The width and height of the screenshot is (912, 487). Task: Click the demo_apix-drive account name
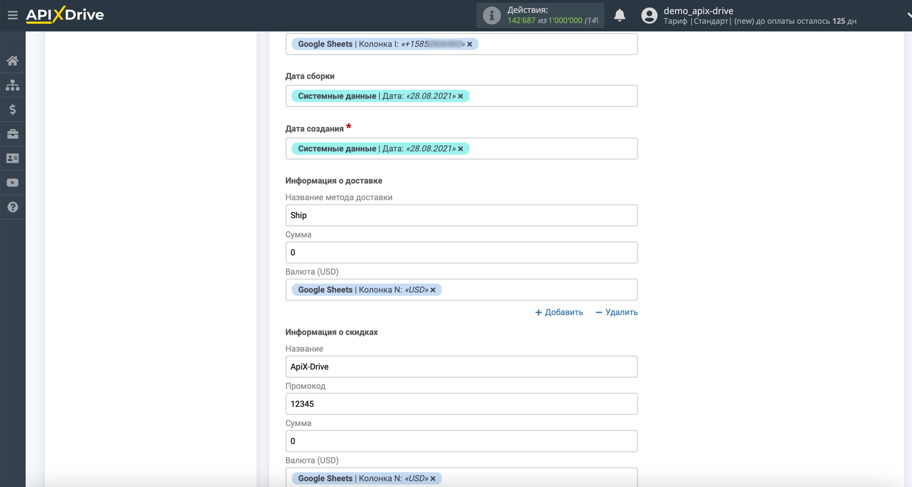coord(698,11)
